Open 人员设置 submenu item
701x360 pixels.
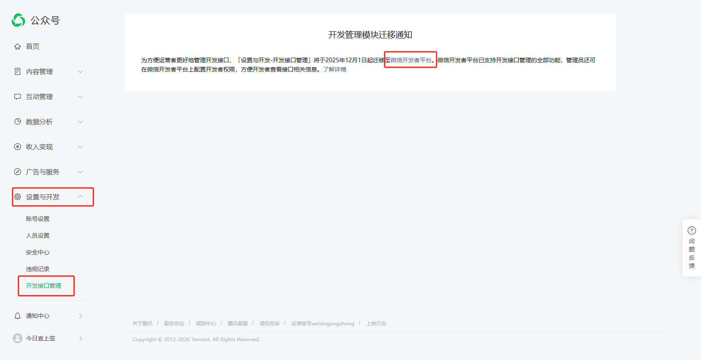pos(38,236)
